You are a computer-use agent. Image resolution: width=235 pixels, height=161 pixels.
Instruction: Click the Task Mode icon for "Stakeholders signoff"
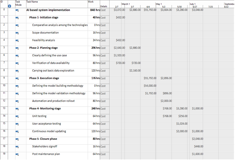click(18, 146)
